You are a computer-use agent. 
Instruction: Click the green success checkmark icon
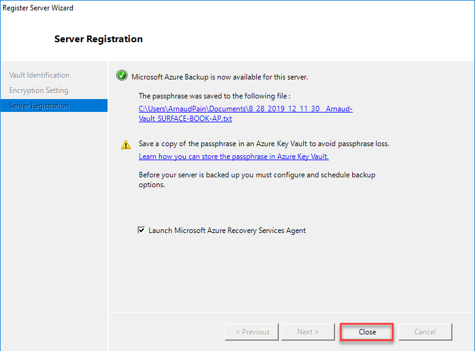(122, 77)
